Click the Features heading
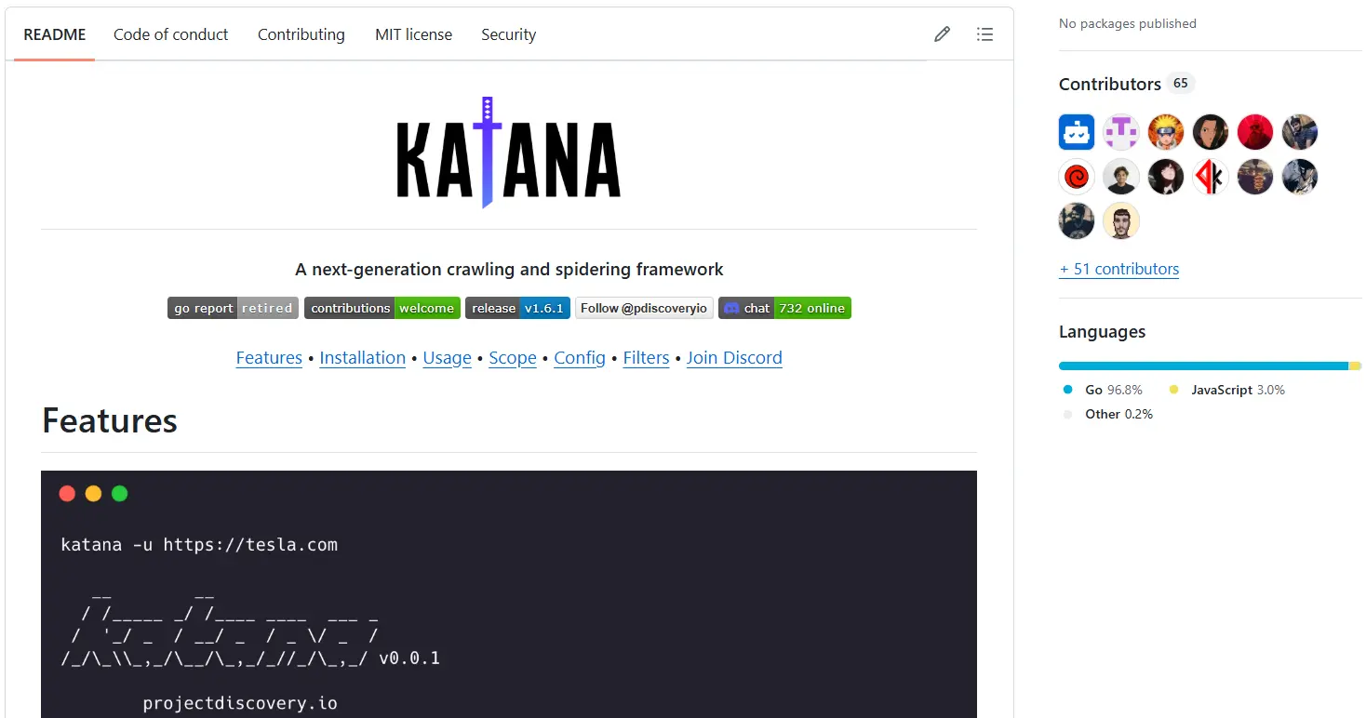Viewport: 1366px width, 718px height. click(x=110, y=420)
